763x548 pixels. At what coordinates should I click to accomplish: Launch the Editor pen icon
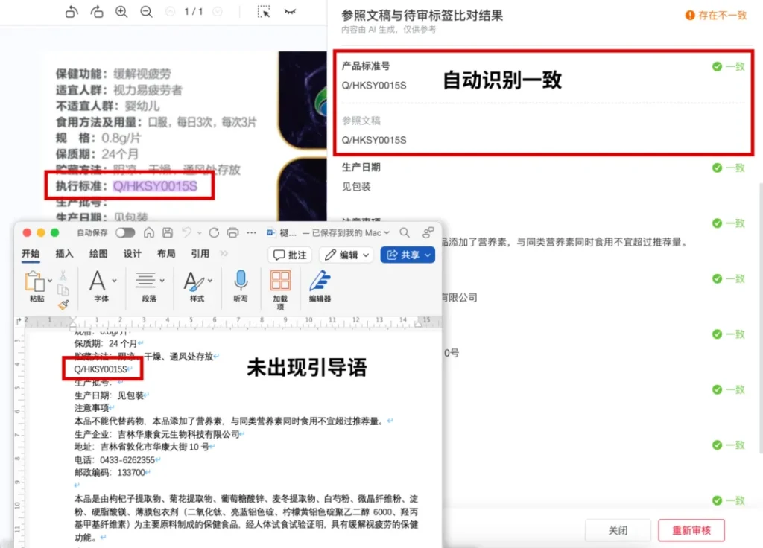tap(320, 281)
